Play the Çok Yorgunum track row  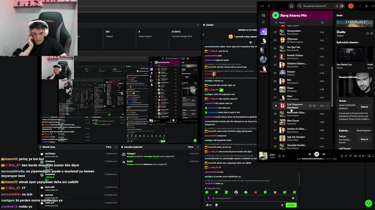[276, 106]
